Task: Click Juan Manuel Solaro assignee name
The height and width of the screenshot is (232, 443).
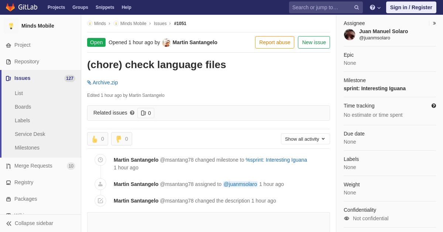Action: pos(384,31)
